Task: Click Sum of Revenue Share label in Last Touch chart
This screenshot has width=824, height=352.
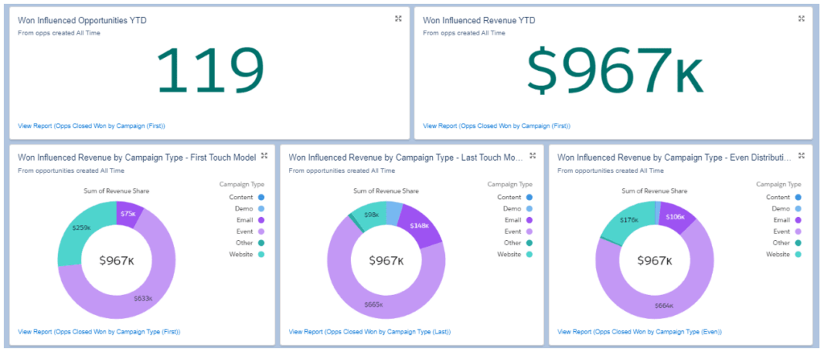Action: tap(385, 191)
